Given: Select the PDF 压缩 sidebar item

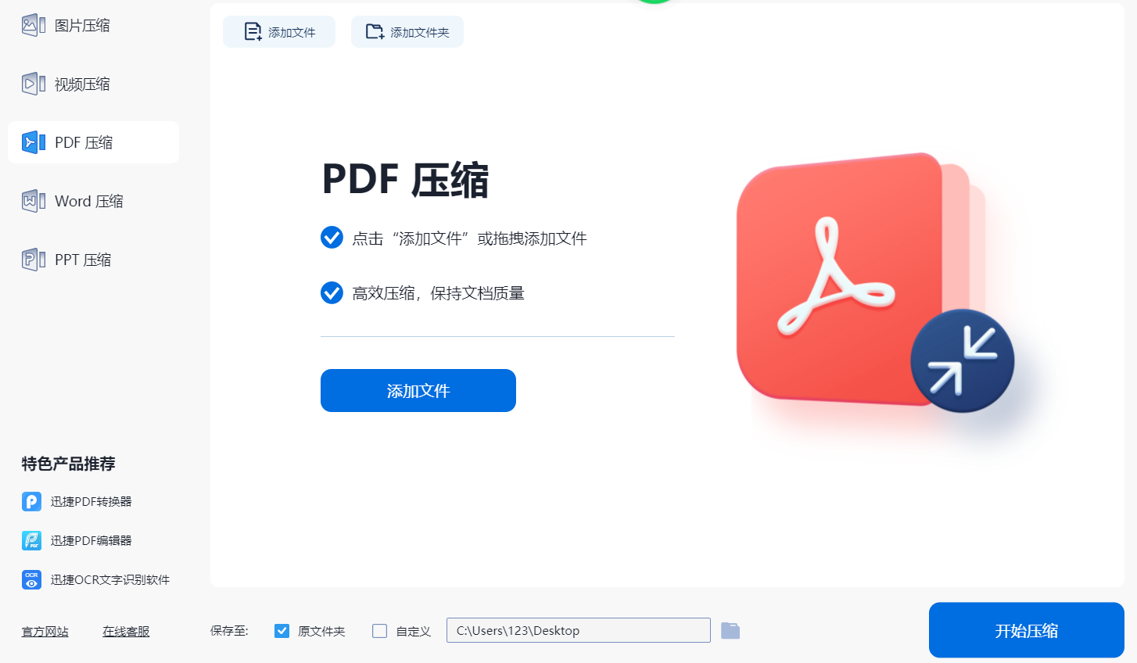Looking at the screenshot, I should (x=93, y=142).
